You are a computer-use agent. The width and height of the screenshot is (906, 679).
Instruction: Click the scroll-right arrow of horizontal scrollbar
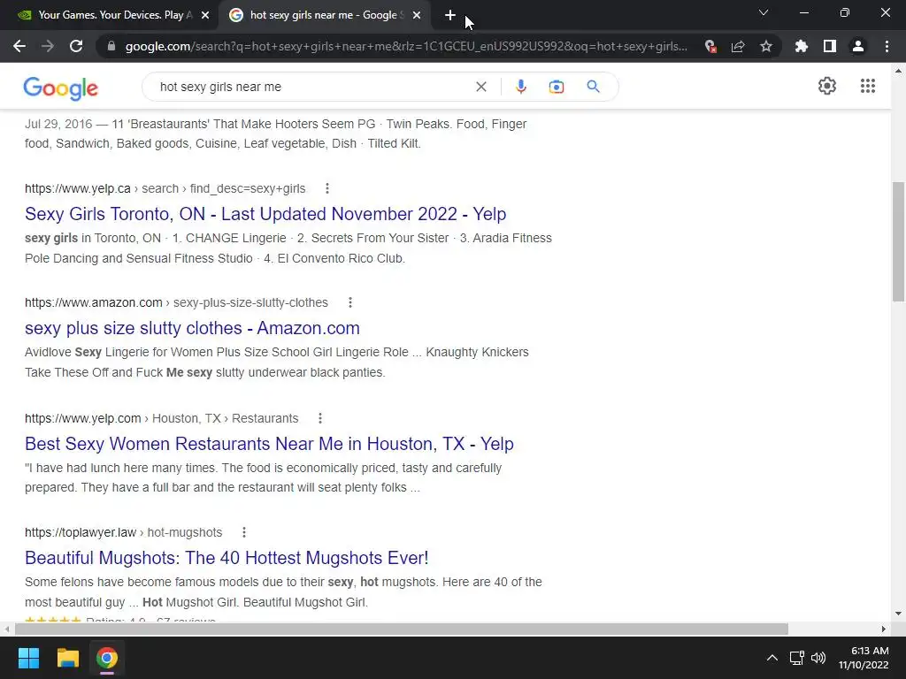tap(884, 629)
